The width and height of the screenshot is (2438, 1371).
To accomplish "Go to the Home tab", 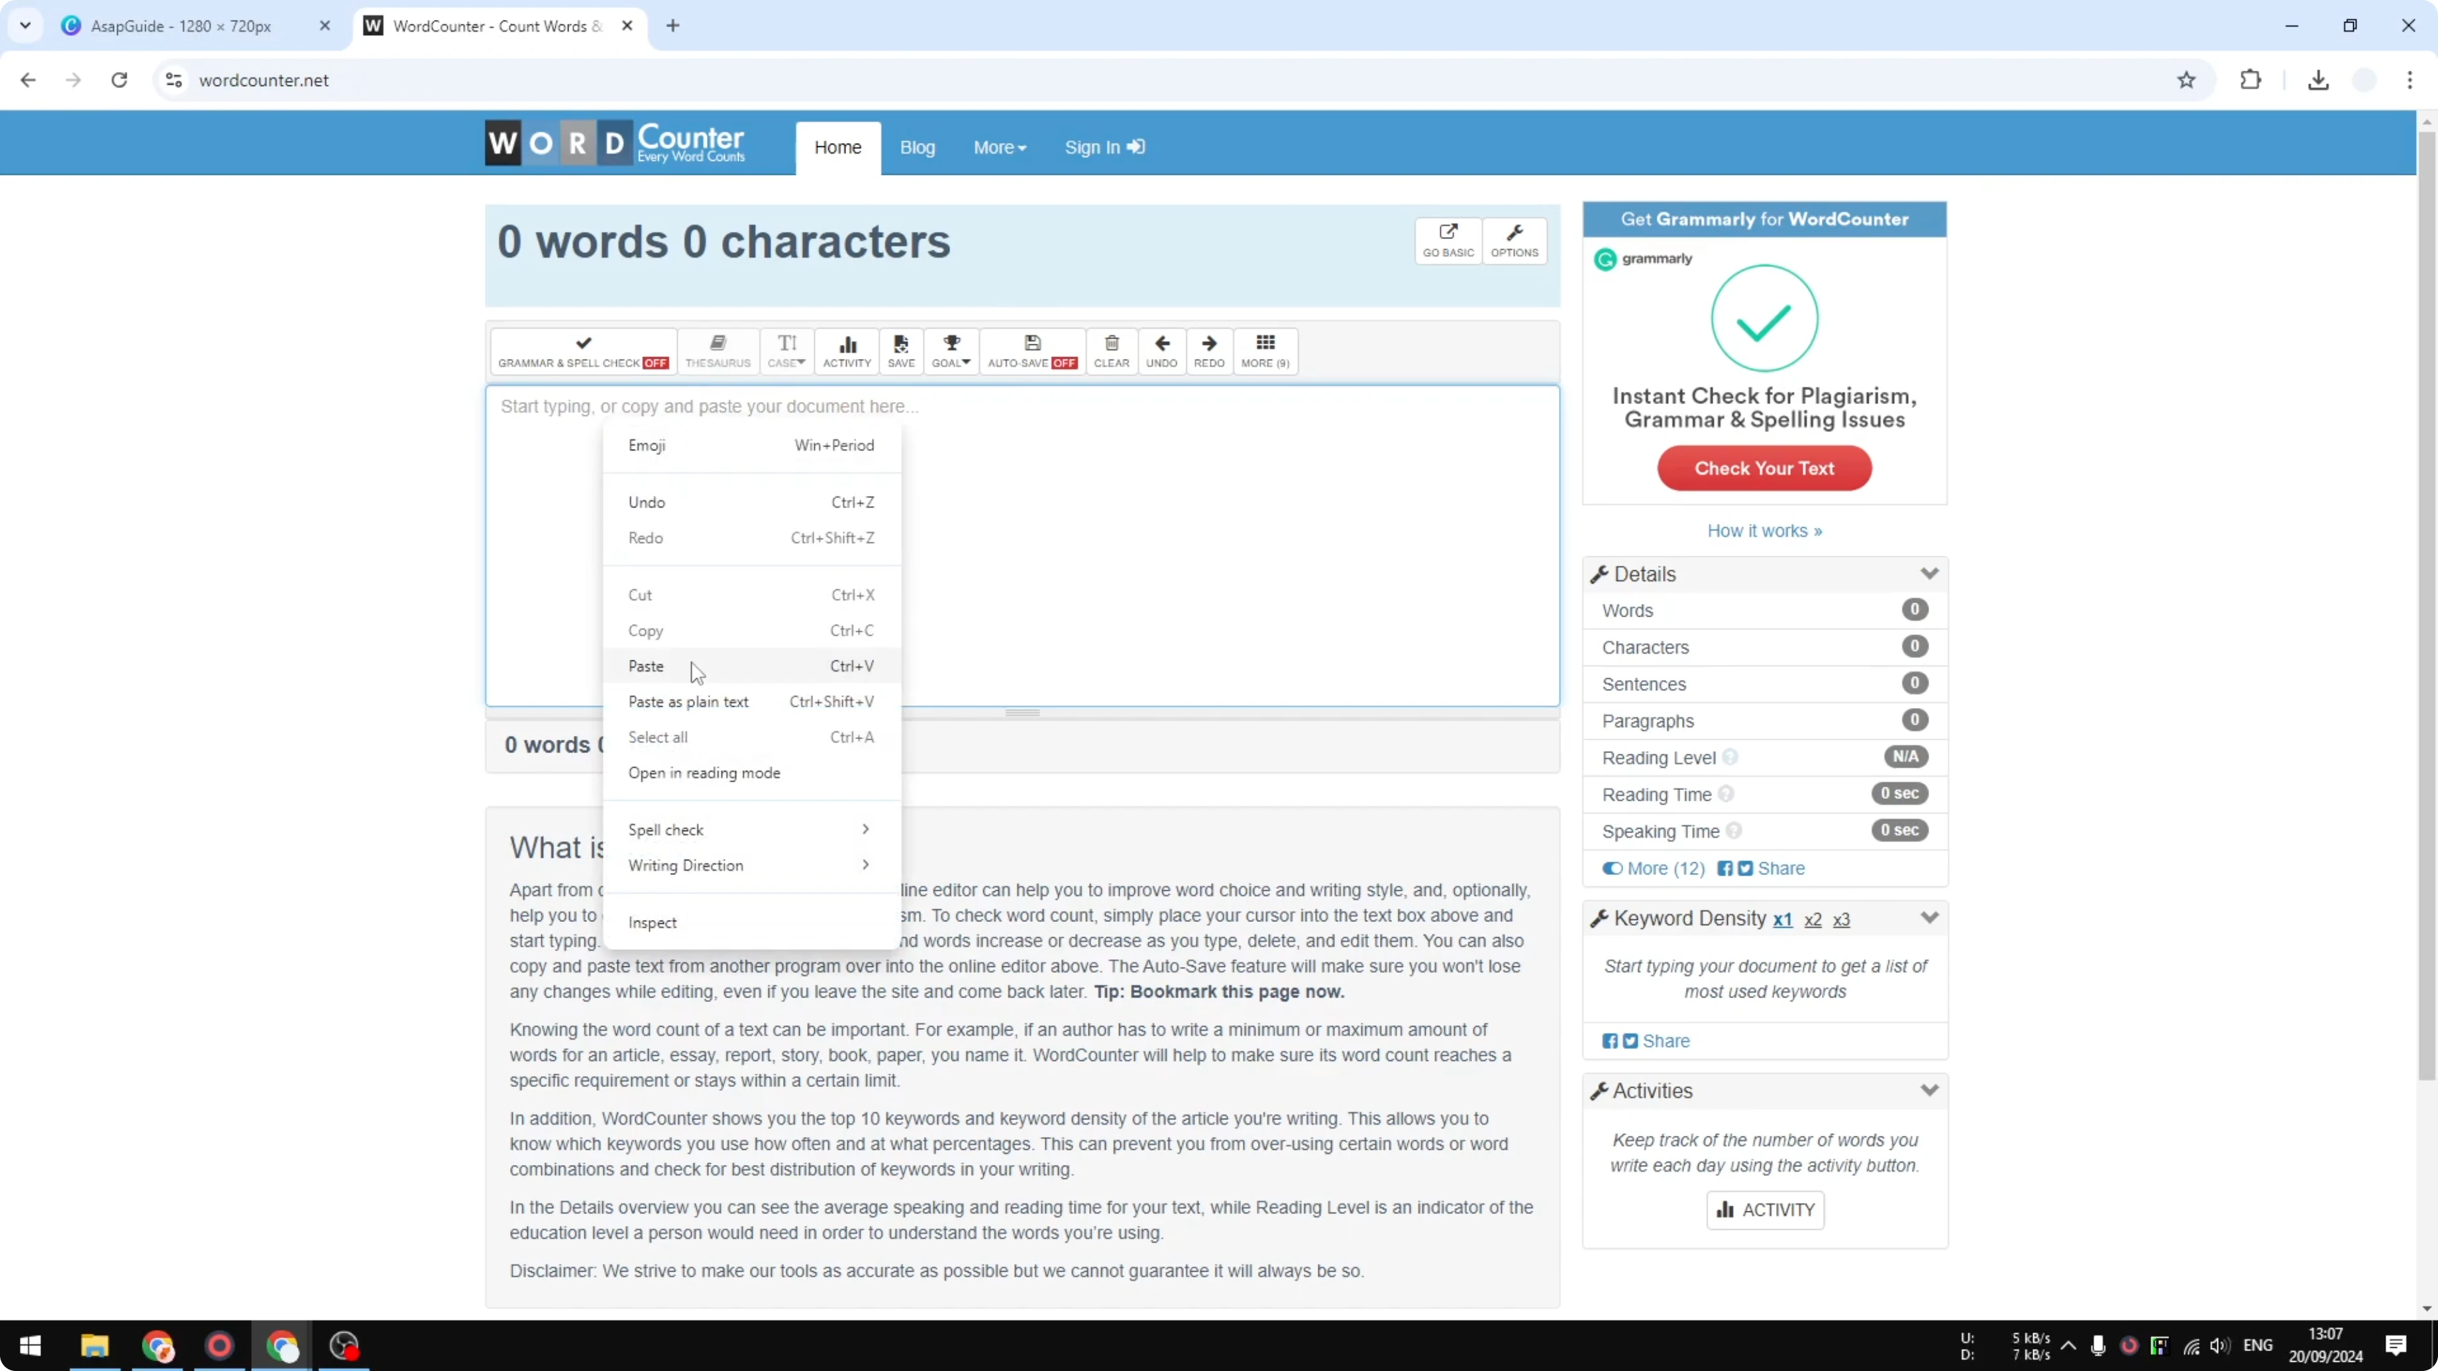I will click(x=837, y=148).
